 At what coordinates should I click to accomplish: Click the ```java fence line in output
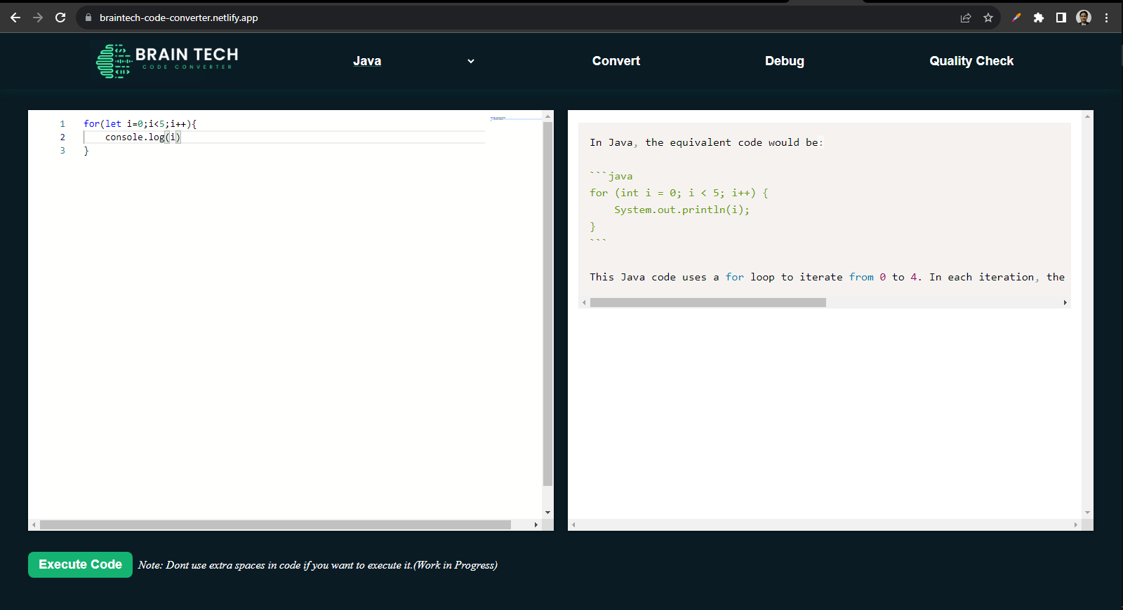tap(611, 176)
